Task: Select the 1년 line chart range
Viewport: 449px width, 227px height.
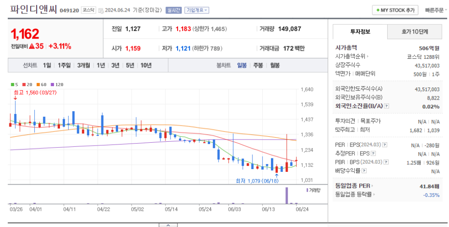Action: point(101,65)
